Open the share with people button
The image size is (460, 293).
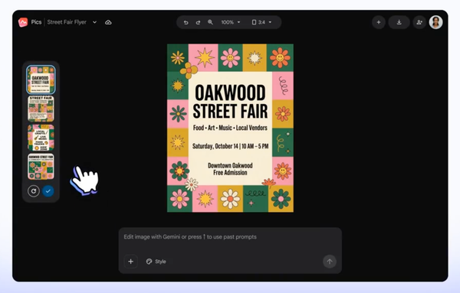(419, 22)
